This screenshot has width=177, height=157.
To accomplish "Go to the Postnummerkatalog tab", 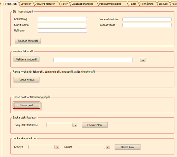I will click(x=112, y=4).
